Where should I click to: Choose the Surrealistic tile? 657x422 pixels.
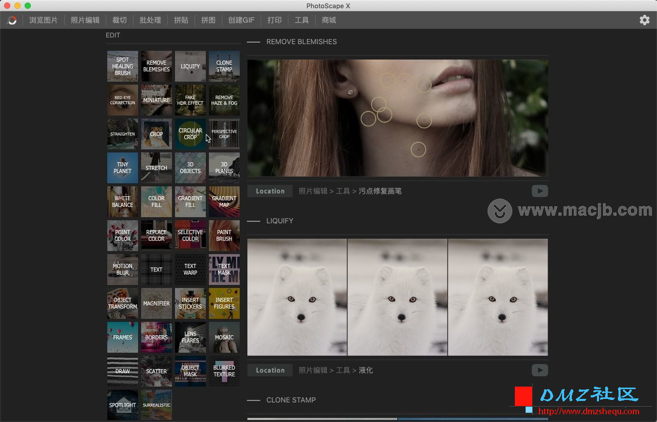[157, 405]
